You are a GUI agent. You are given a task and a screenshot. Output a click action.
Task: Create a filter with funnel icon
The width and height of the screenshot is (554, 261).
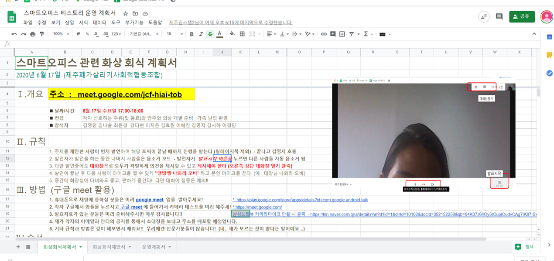[x=352, y=34]
